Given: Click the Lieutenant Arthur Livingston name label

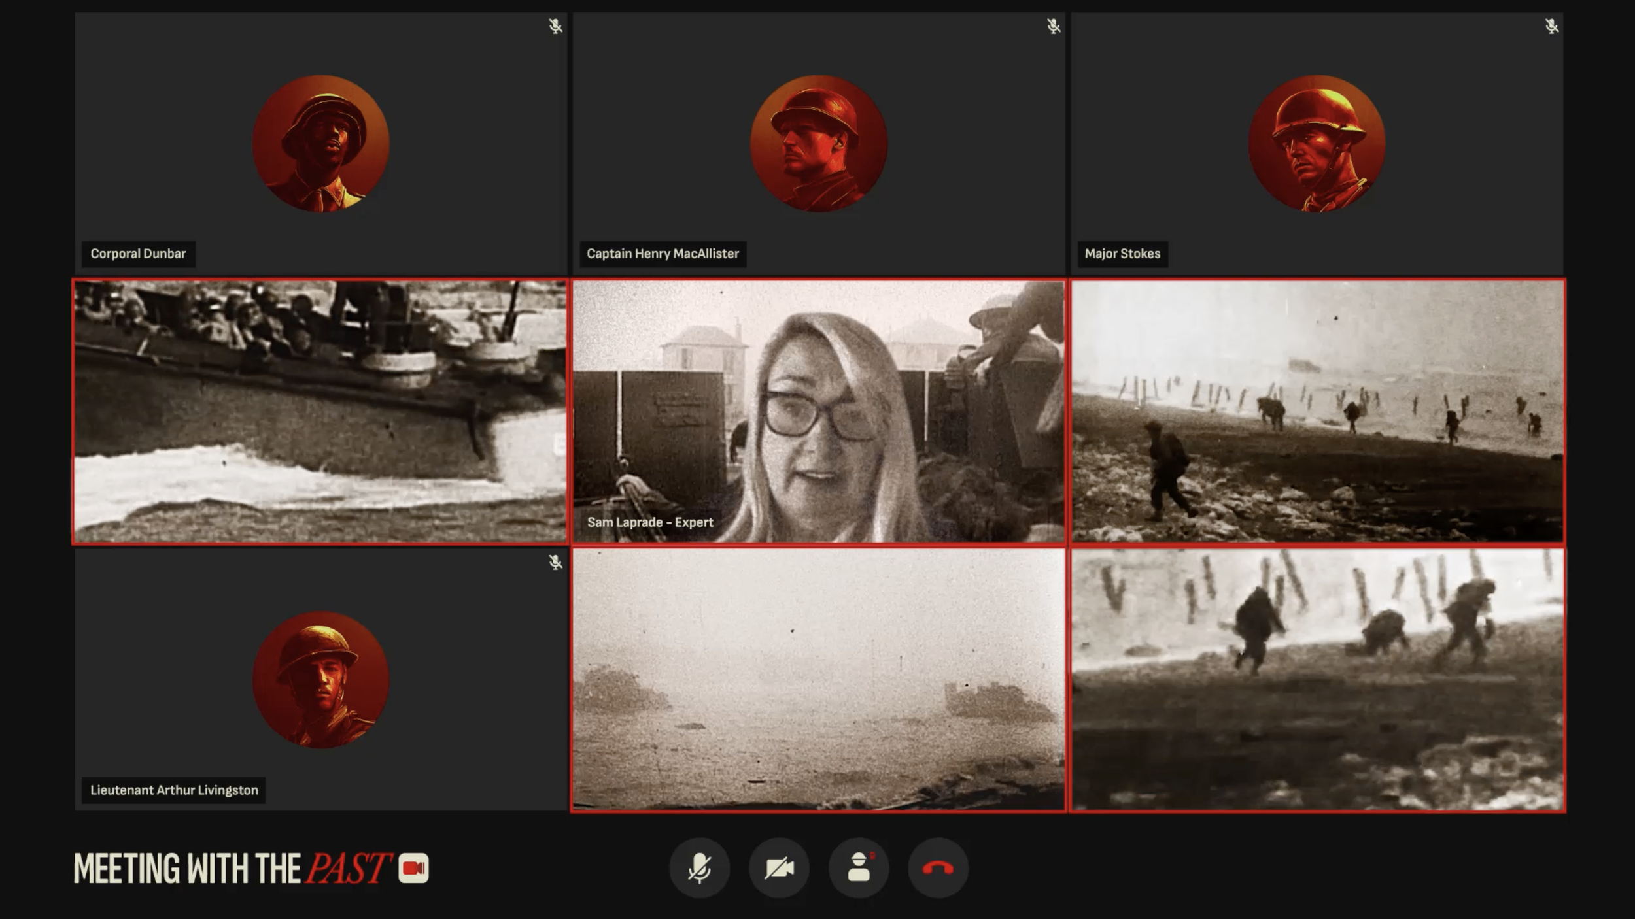Looking at the screenshot, I should click(x=174, y=790).
